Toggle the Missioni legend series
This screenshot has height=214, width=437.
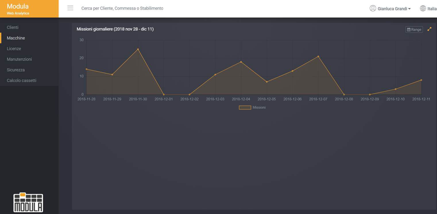[x=252, y=108]
